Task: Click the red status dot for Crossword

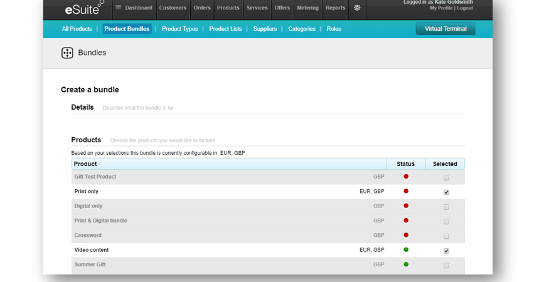Action: pos(406,235)
